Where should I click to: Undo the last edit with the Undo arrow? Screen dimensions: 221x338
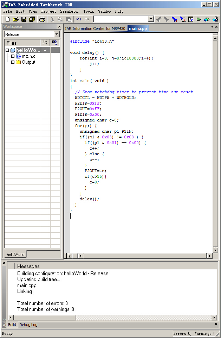(x=79, y=19)
